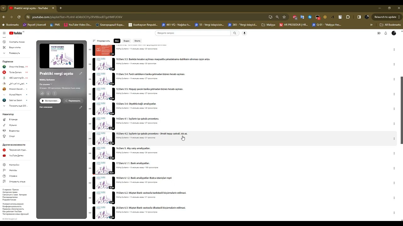Open the HR PROSEDUR bookmark

click(x=294, y=25)
